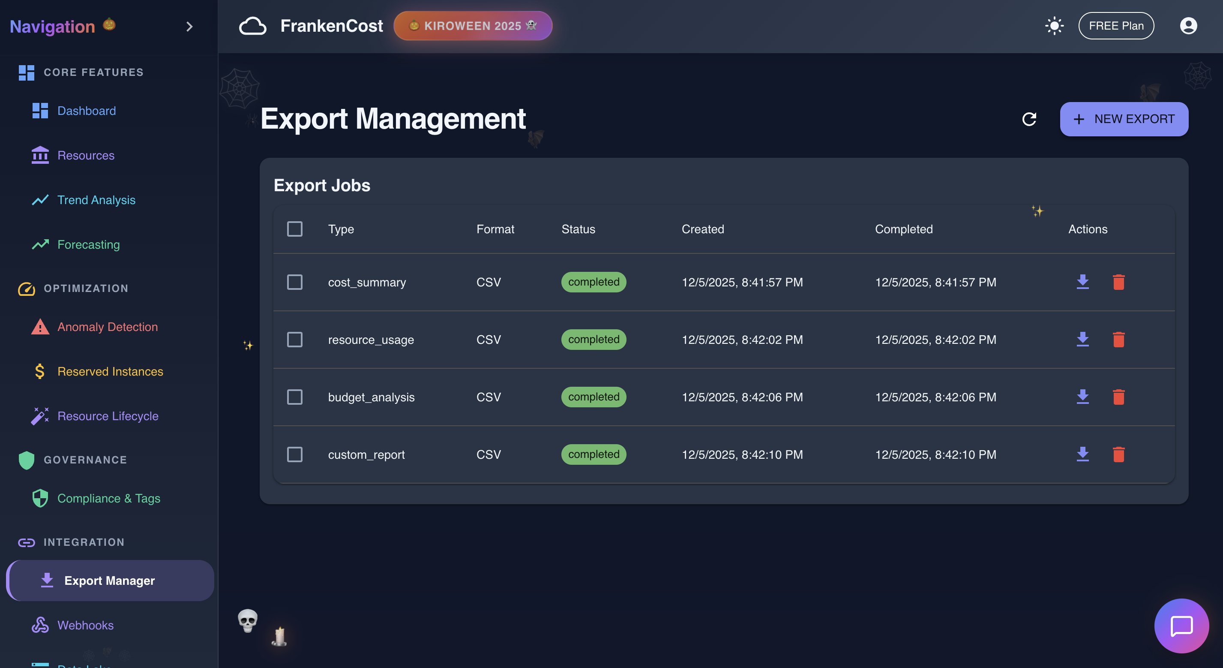Screen dimensions: 1223x668
Task: Download the budget_analysis export file
Action: coord(1082,397)
